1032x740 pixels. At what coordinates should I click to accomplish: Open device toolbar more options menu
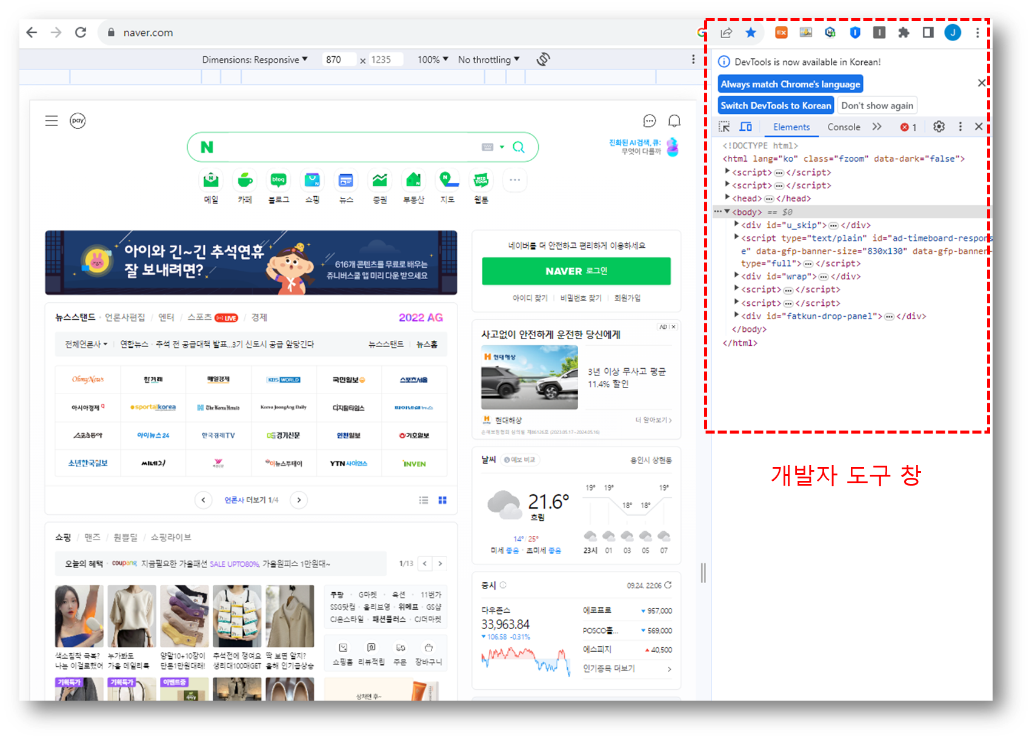click(x=693, y=59)
